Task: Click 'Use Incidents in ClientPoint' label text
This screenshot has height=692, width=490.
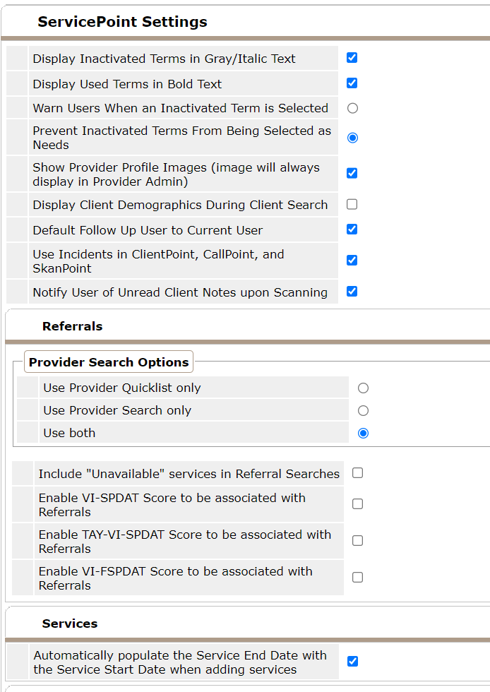Action: (158, 261)
